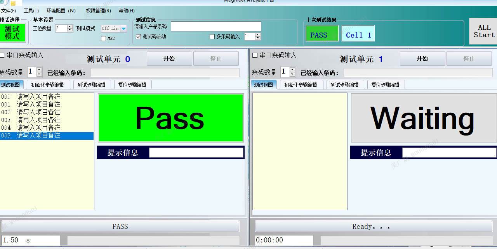
Task: Click the application icon in title bar
Action: pos(3,2)
